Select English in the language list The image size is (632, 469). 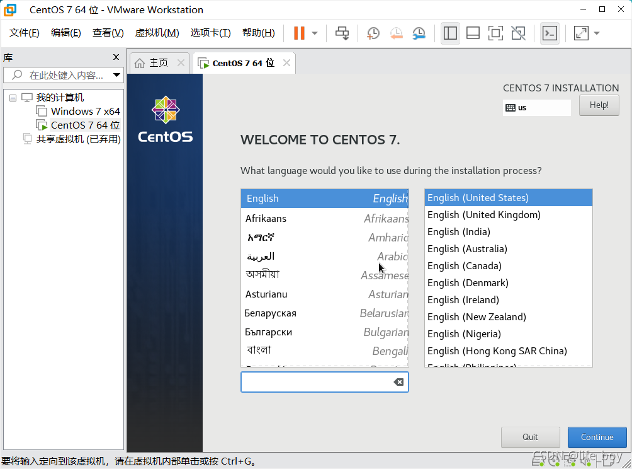tap(324, 198)
